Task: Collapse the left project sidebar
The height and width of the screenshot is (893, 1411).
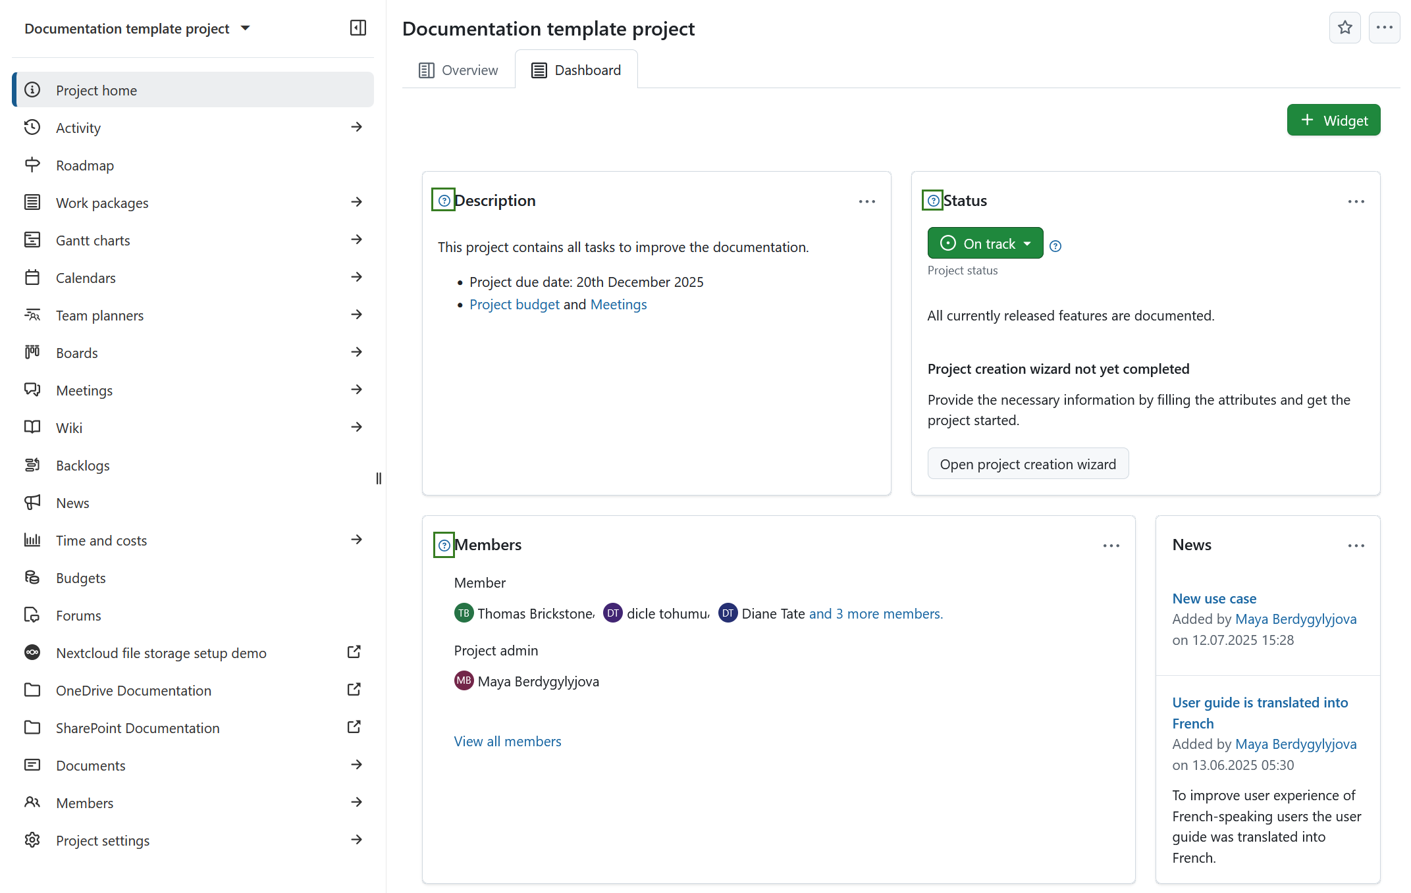Action: pos(358,28)
